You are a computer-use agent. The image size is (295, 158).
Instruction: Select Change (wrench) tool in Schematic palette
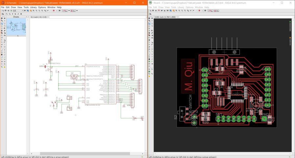[5, 31]
